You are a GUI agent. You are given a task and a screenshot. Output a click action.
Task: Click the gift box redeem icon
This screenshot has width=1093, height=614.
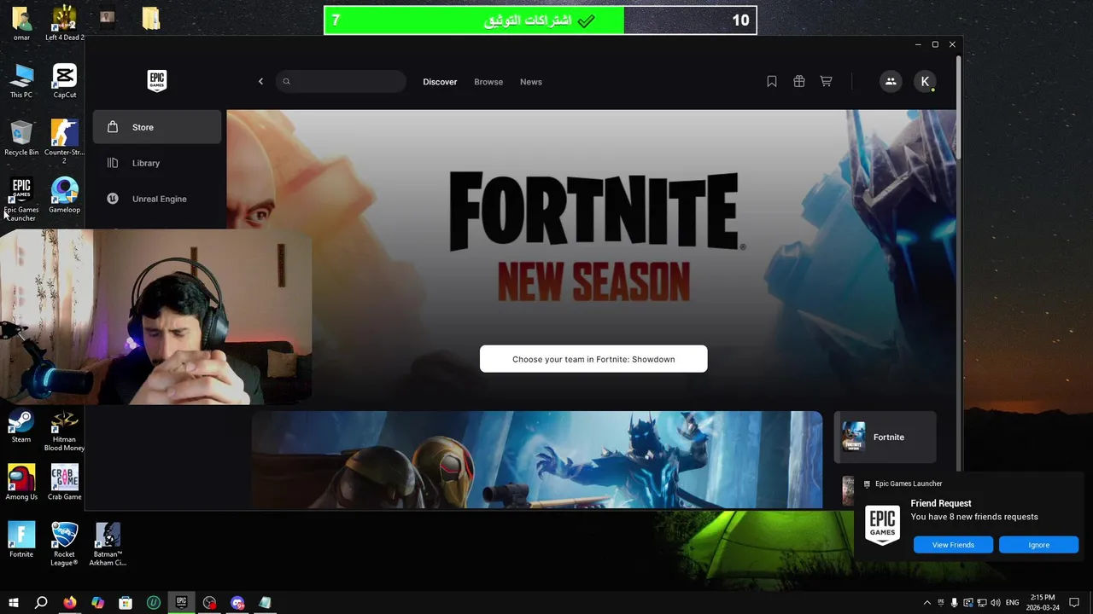click(799, 82)
